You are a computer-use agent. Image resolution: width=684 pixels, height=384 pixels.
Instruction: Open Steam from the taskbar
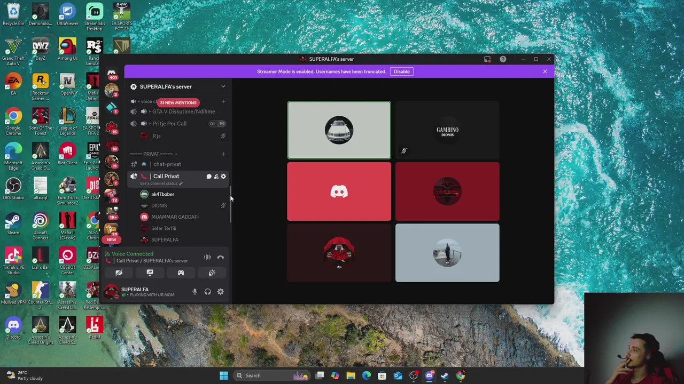coord(445,375)
